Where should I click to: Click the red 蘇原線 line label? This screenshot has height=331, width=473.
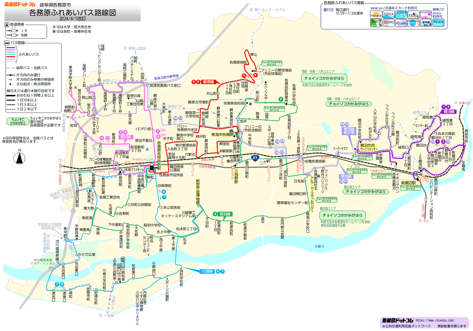(x=209, y=82)
